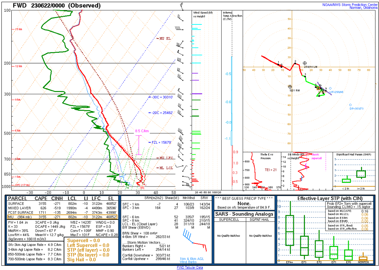This screenshot has width=379, height=270.
Task: Click the EF4+ box plot
Action: (290, 230)
